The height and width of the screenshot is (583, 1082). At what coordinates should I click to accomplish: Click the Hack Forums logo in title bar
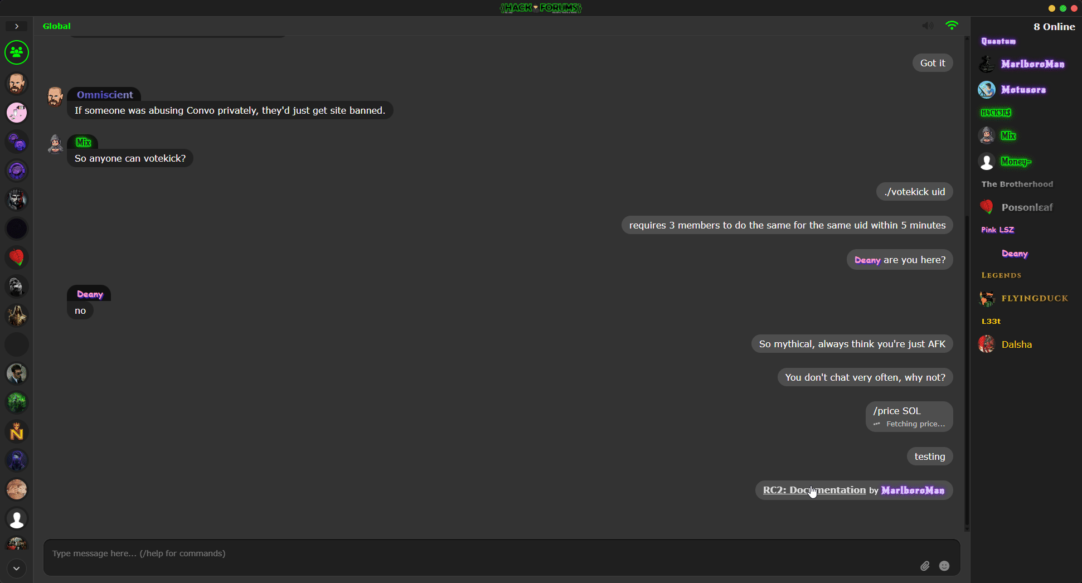point(541,8)
